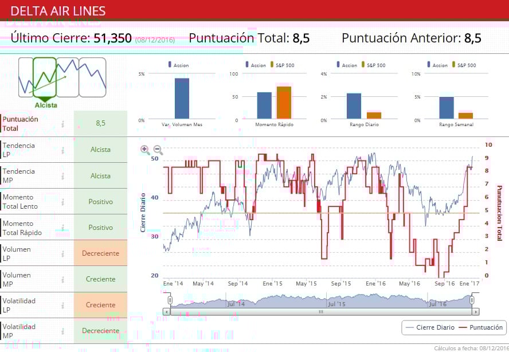Screen dimensions: 509x352
Task: Toggle Accion legend in Rango Semanal chart
Action: pyautogui.click(x=437, y=65)
